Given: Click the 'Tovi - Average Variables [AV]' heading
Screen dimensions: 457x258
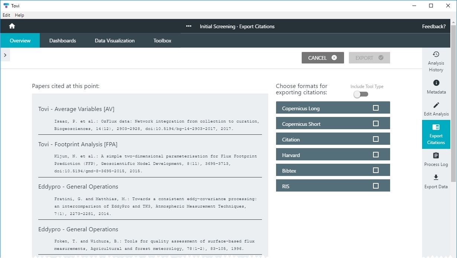Looking at the screenshot, I should tap(76, 109).
